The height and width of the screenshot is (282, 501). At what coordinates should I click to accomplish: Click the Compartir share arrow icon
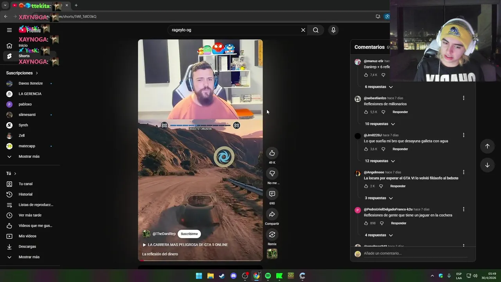pyautogui.click(x=272, y=214)
